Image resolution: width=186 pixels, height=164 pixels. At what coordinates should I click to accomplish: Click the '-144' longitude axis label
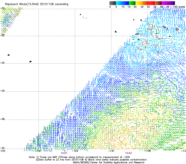pyautogui.click(x=75, y=151)
